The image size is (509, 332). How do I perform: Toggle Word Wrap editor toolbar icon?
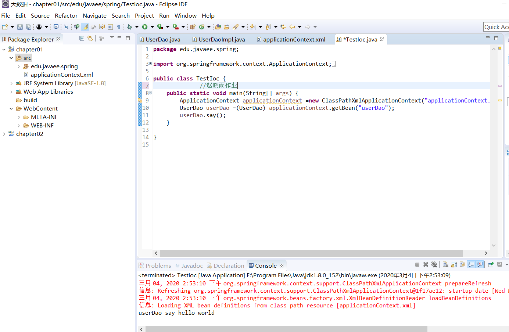point(102,27)
